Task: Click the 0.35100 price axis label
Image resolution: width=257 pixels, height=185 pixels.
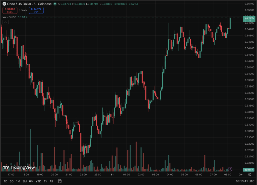Action: 249,4
